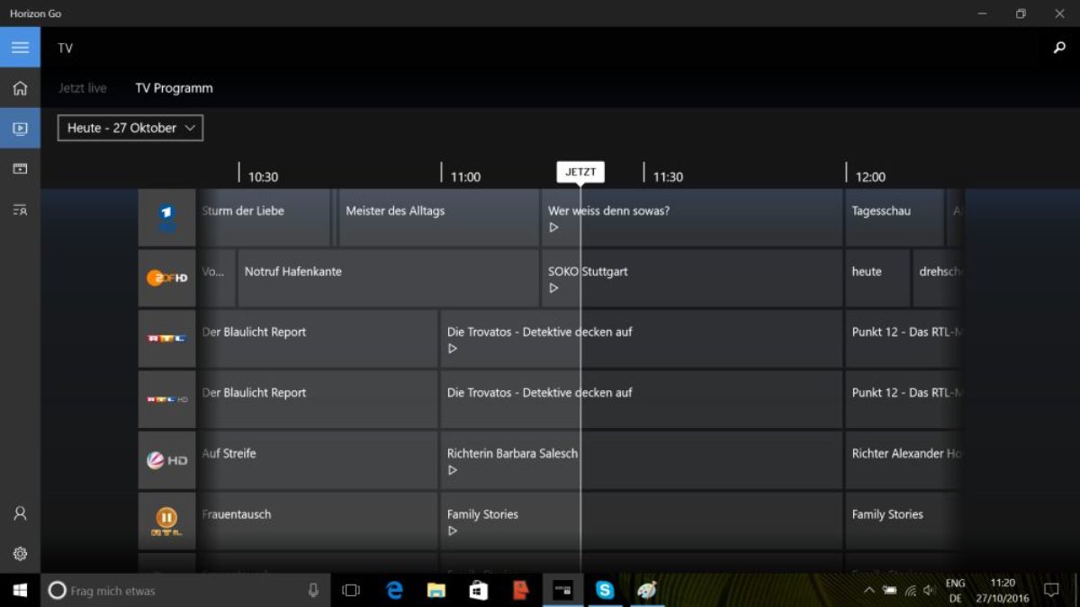Open the user profile sidebar icon

click(x=20, y=513)
